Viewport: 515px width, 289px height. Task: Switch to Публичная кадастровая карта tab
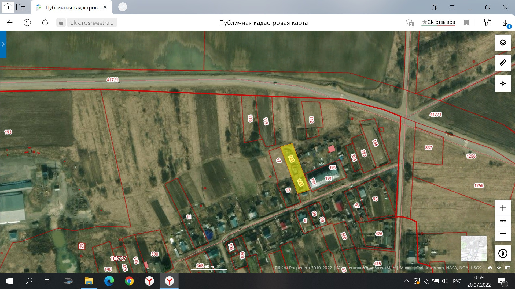pos(71,7)
